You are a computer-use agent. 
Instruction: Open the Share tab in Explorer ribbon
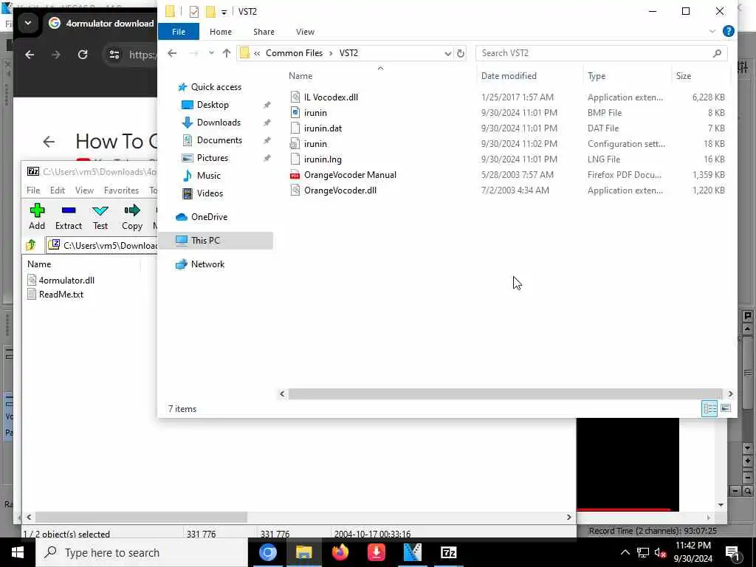point(264,32)
